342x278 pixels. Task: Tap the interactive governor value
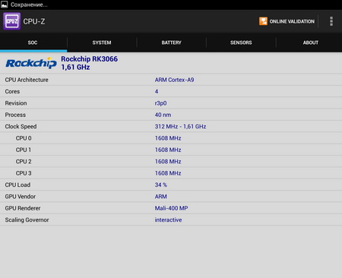click(169, 220)
